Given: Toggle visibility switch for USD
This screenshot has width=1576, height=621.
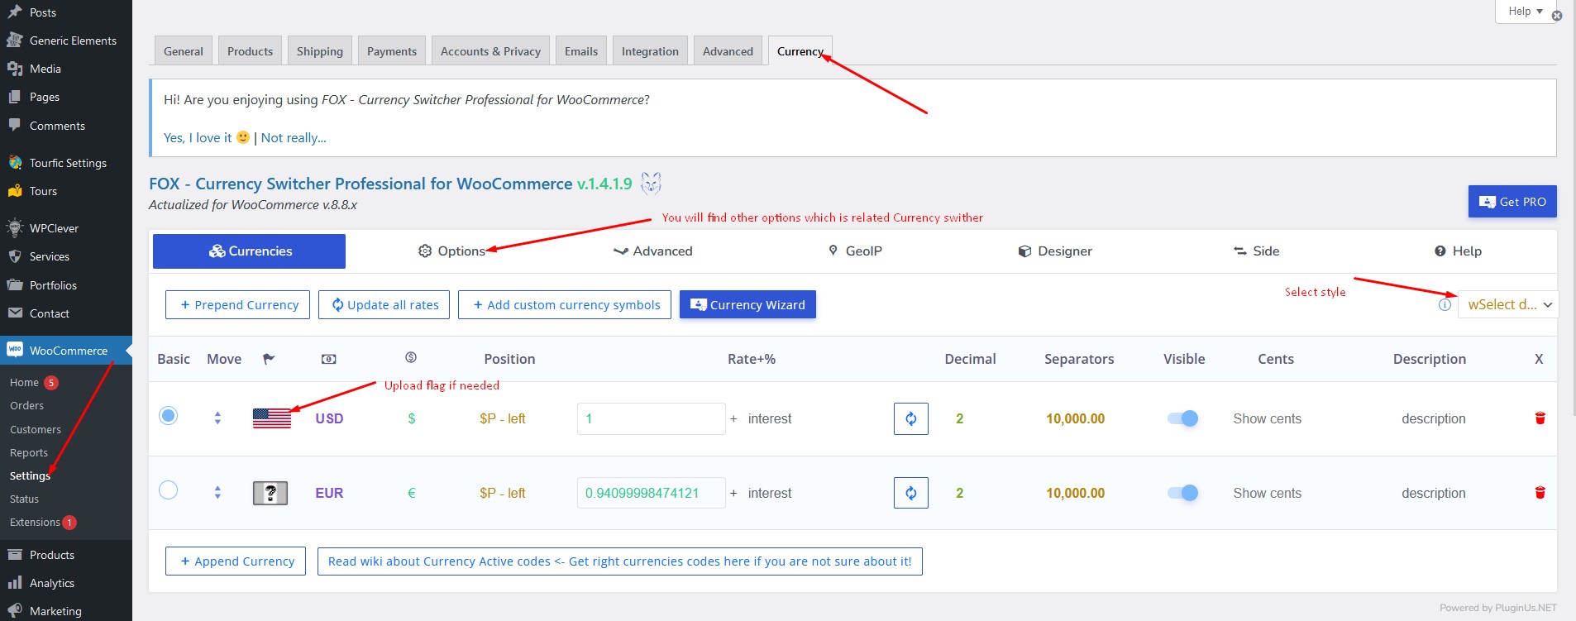Looking at the screenshot, I should click(x=1182, y=418).
